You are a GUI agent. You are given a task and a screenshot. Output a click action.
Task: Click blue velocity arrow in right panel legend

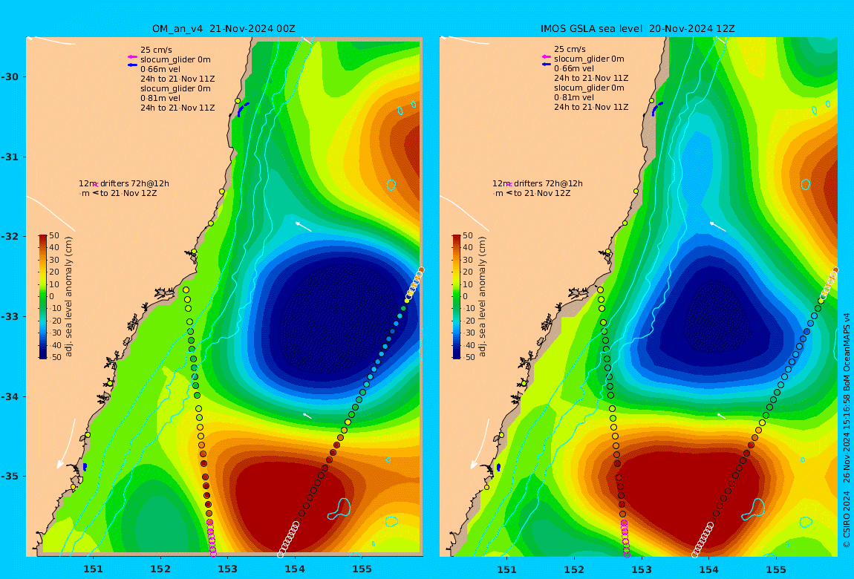pos(547,65)
